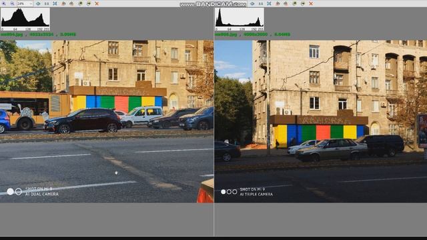Click the green file info under right histogram
The width and height of the screenshot is (427, 240).
coord(252,35)
